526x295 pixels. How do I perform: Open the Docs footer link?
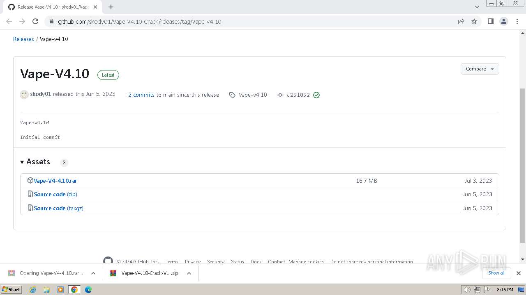(x=256, y=262)
